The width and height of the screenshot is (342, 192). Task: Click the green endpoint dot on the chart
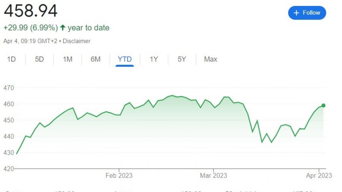pos(324,105)
